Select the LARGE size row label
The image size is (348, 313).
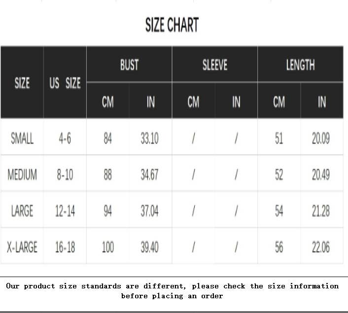(x=22, y=211)
